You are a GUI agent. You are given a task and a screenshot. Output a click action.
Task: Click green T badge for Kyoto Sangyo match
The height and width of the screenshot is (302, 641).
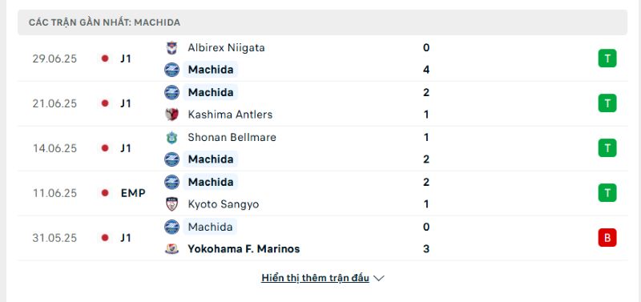(x=607, y=193)
